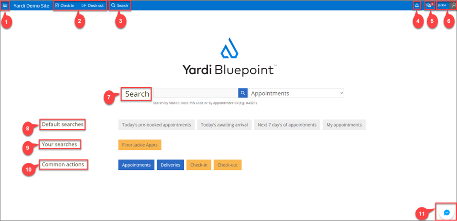Open My appointments search
The image size is (457, 221).
[344, 124]
